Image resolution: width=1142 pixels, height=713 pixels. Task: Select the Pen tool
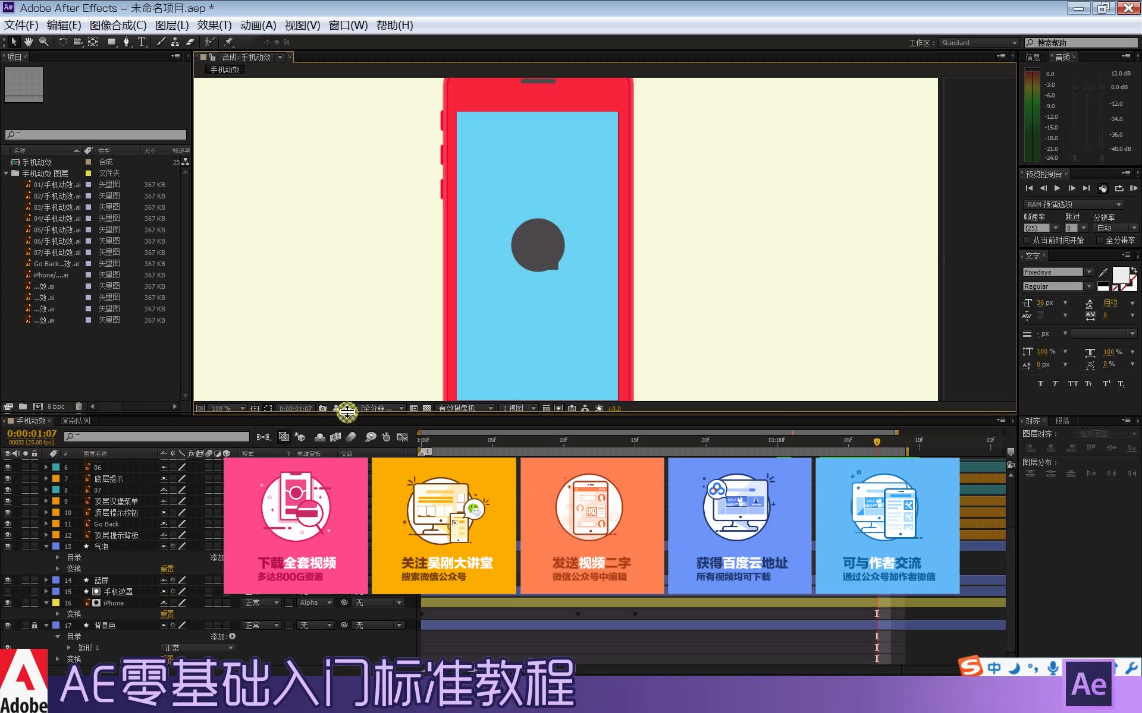coord(126,42)
